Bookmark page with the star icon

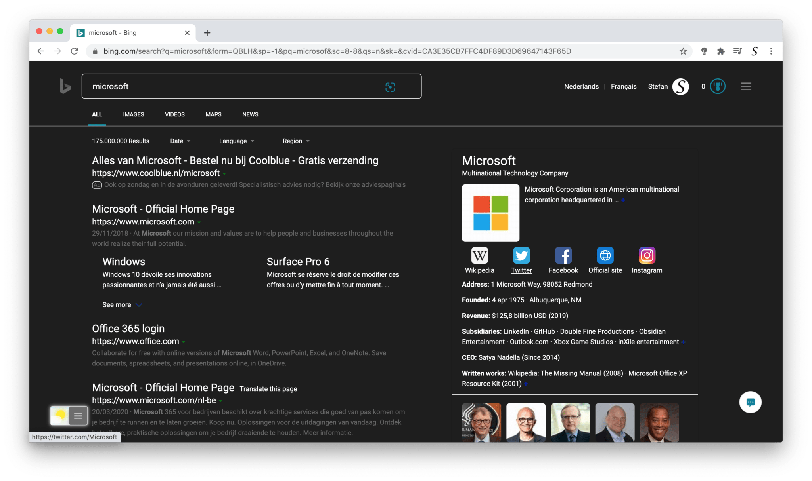coord(683,51)
